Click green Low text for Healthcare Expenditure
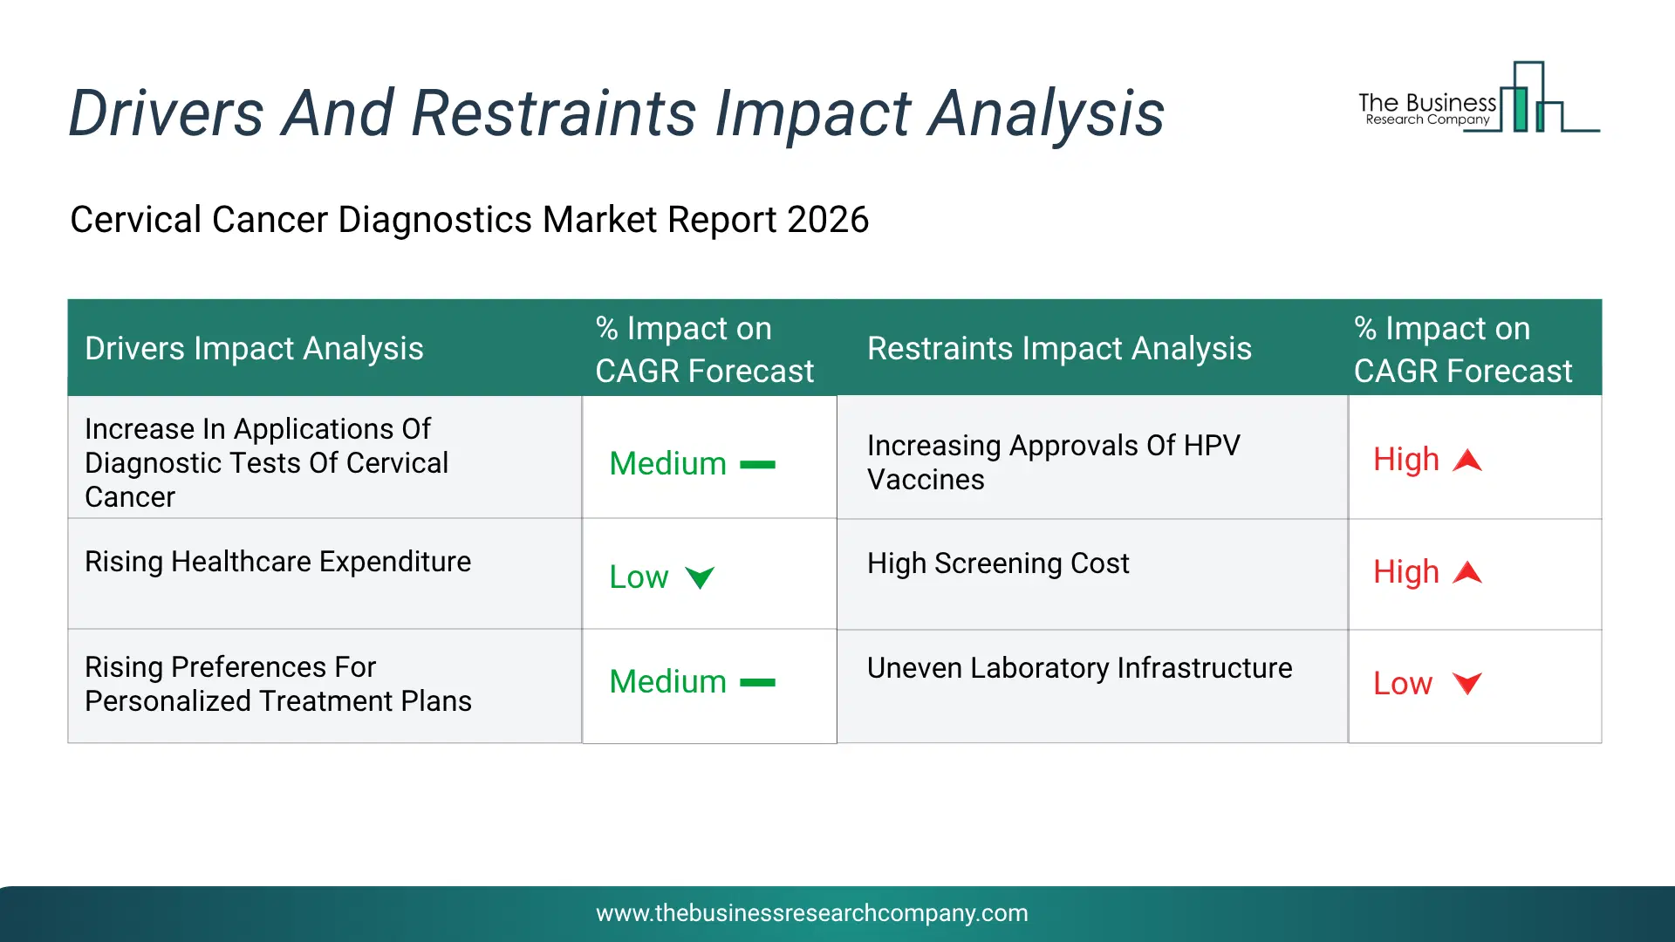1675x942 pixels. point(639,577)
